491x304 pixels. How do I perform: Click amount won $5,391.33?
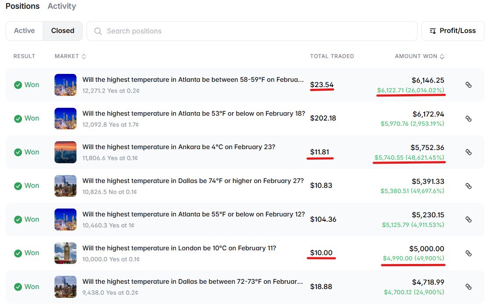click(428, 181)
